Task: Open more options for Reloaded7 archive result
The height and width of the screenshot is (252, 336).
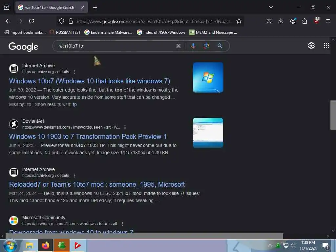Action: (74, 176)
